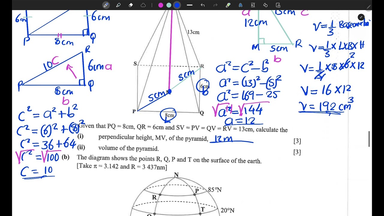Click the '20°N' latitude label
This screenshot has height=216, width=384.
tap(227, 211)
